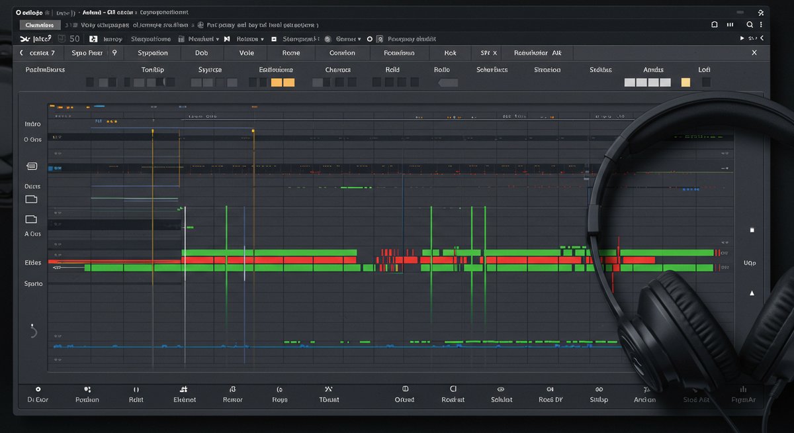The image size is (794, 433).
Task: Toggle the arrow-shaped tag under Roilo
Action: (448, 83)
